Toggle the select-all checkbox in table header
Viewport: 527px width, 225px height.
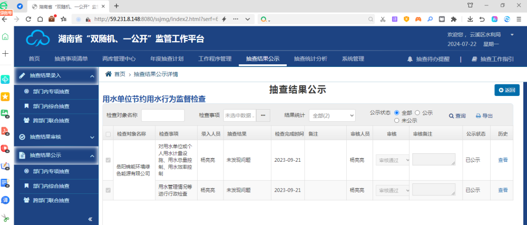(108, 134)
